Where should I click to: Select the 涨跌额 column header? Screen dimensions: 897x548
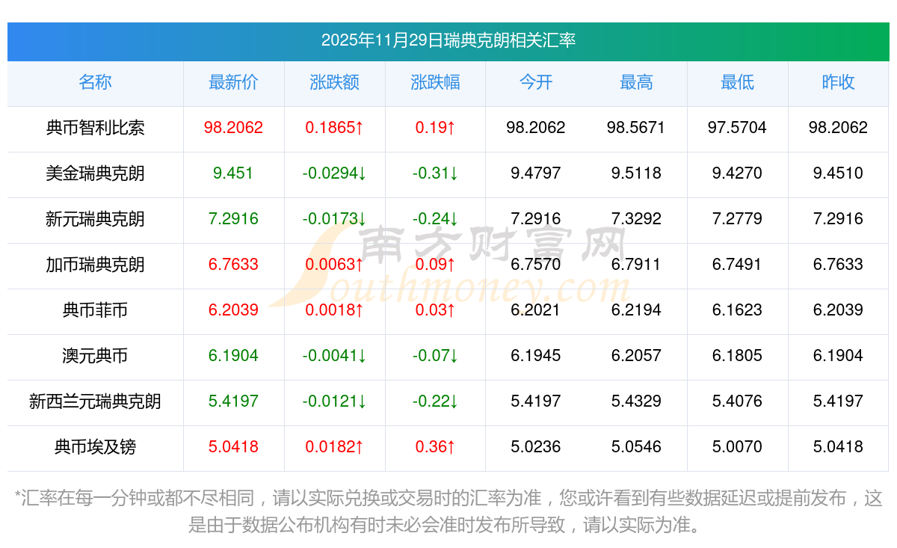334,82
